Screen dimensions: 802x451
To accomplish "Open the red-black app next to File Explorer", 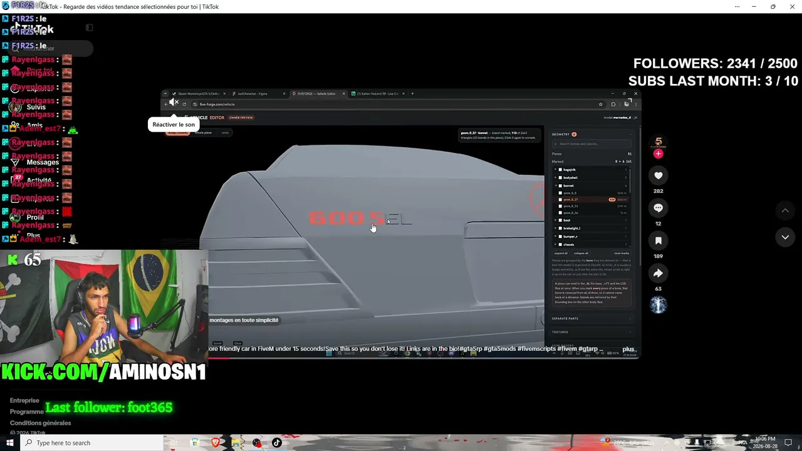I will [257, 443].
